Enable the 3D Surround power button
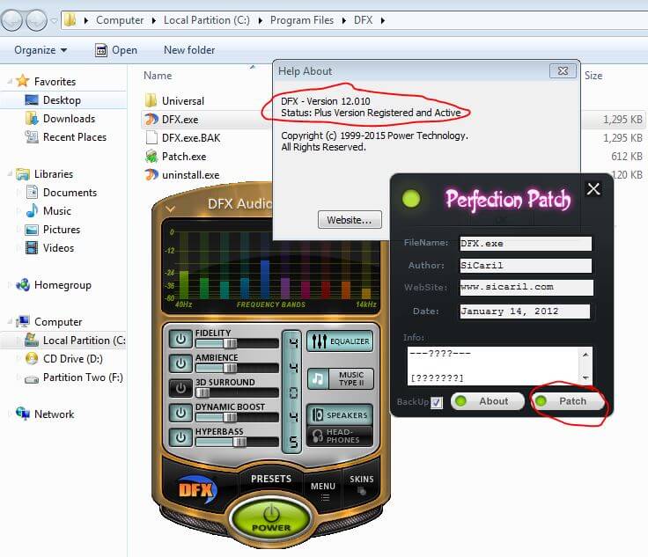 point(180,388)
